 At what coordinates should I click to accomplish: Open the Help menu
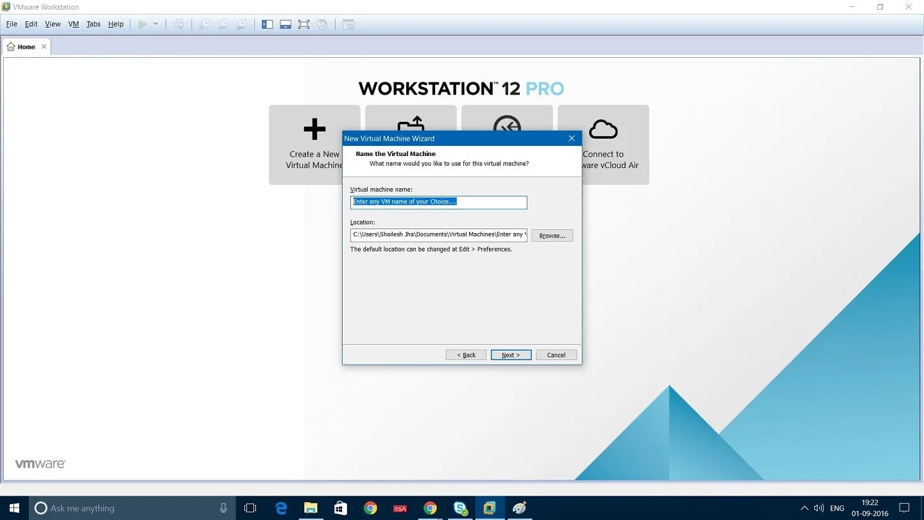(116, 24)
